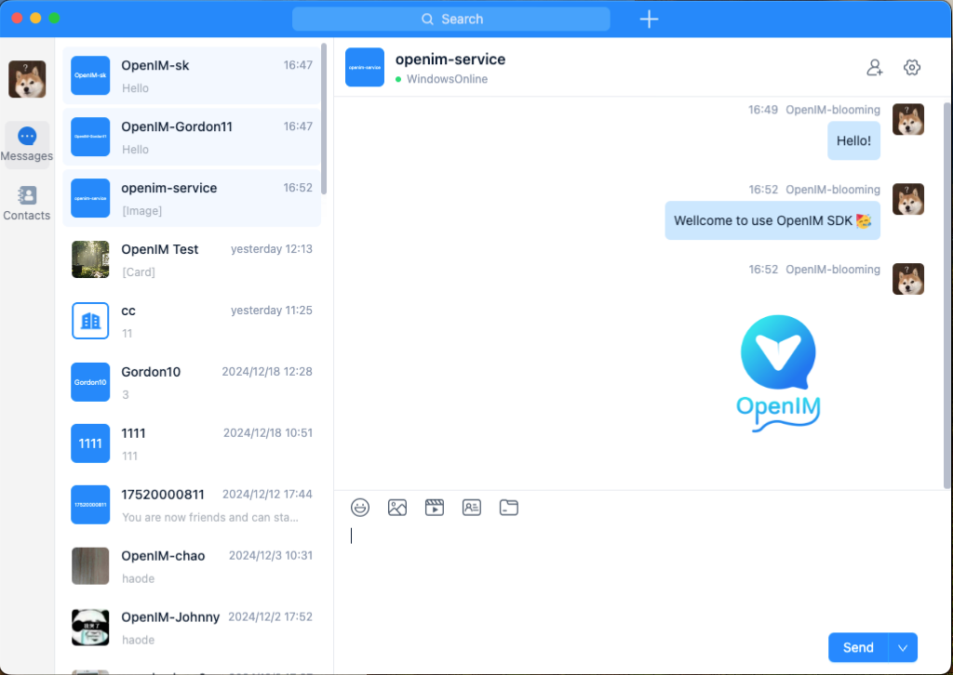Open the OpenIM Test conversation

pyautogui.click(x=192, y=259)
